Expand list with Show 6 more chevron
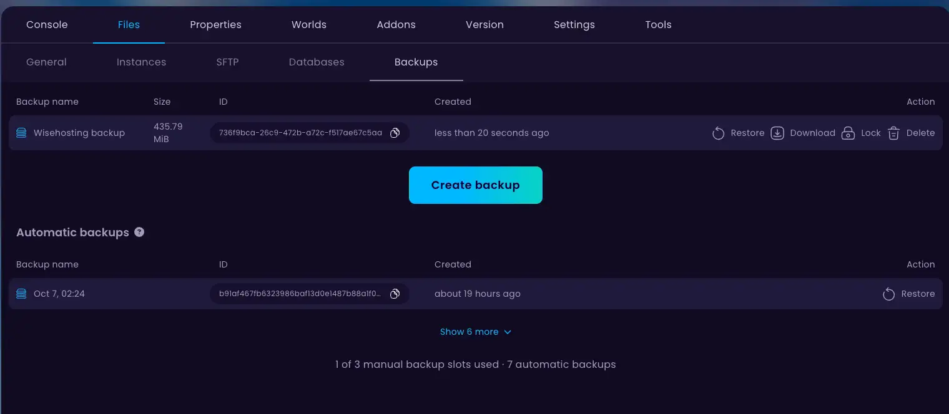 [508, 332]
